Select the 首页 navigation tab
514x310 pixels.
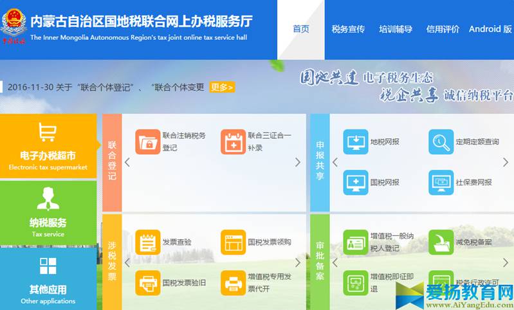coord(301,29)
